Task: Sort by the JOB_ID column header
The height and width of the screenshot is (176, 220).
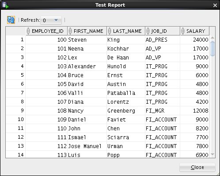Action: point(163,31)
